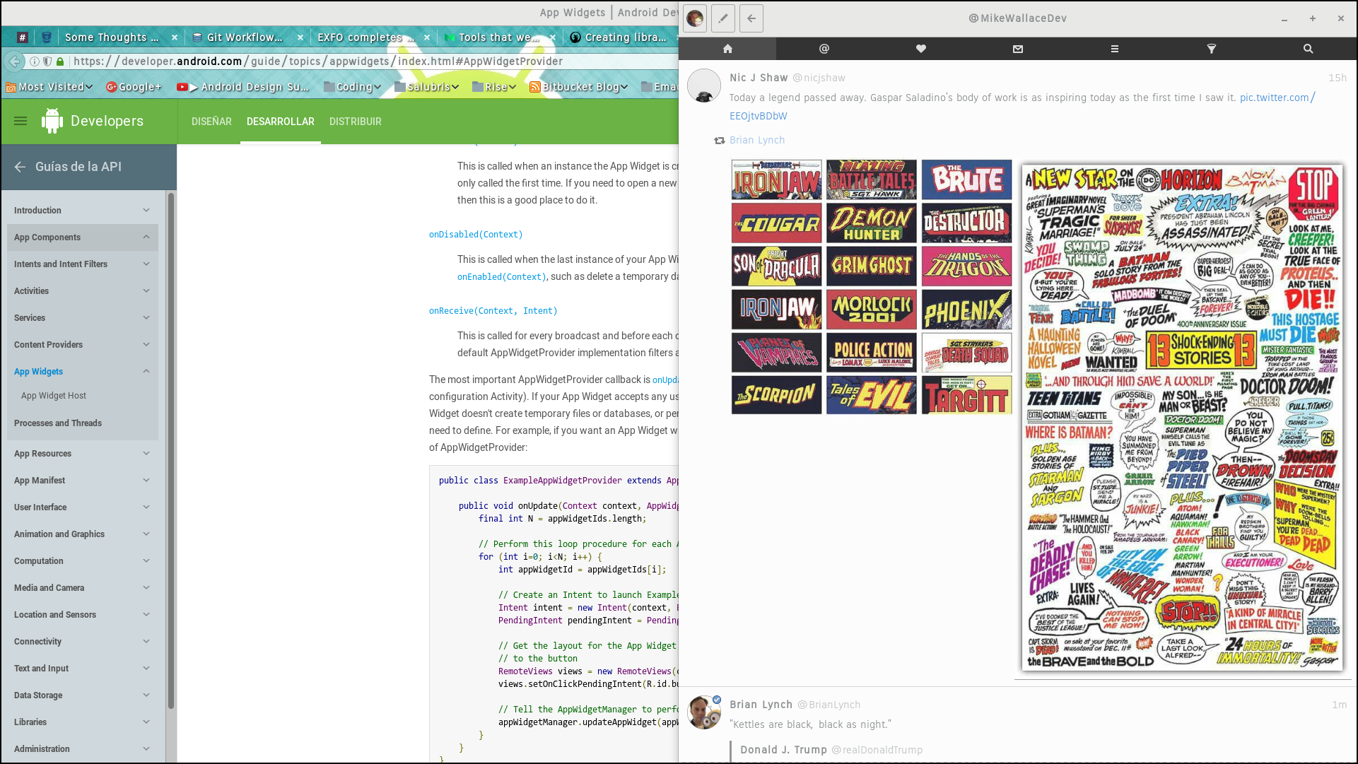Screen dimensions: 1358x764
Task: Open the Direct Messages envelope tab
Action: [1018, 49]
